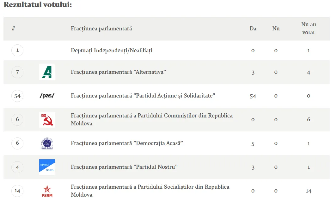This screenshot has width=331, height=202.
Task: Click the Partidul Nostru blue logo
Action: (x=47, y=167)
